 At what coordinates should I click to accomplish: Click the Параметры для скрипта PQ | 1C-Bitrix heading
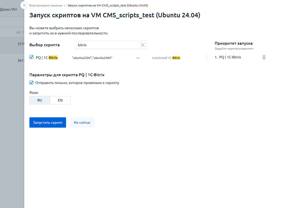[67, 75]
